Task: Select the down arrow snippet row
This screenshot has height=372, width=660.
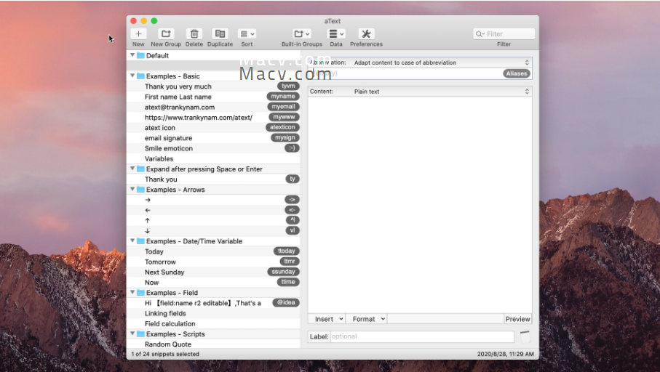Action: coord(213,230)
